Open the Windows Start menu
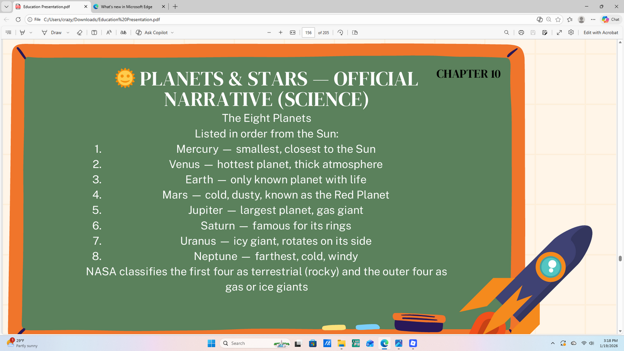 [x=211, y=343]
